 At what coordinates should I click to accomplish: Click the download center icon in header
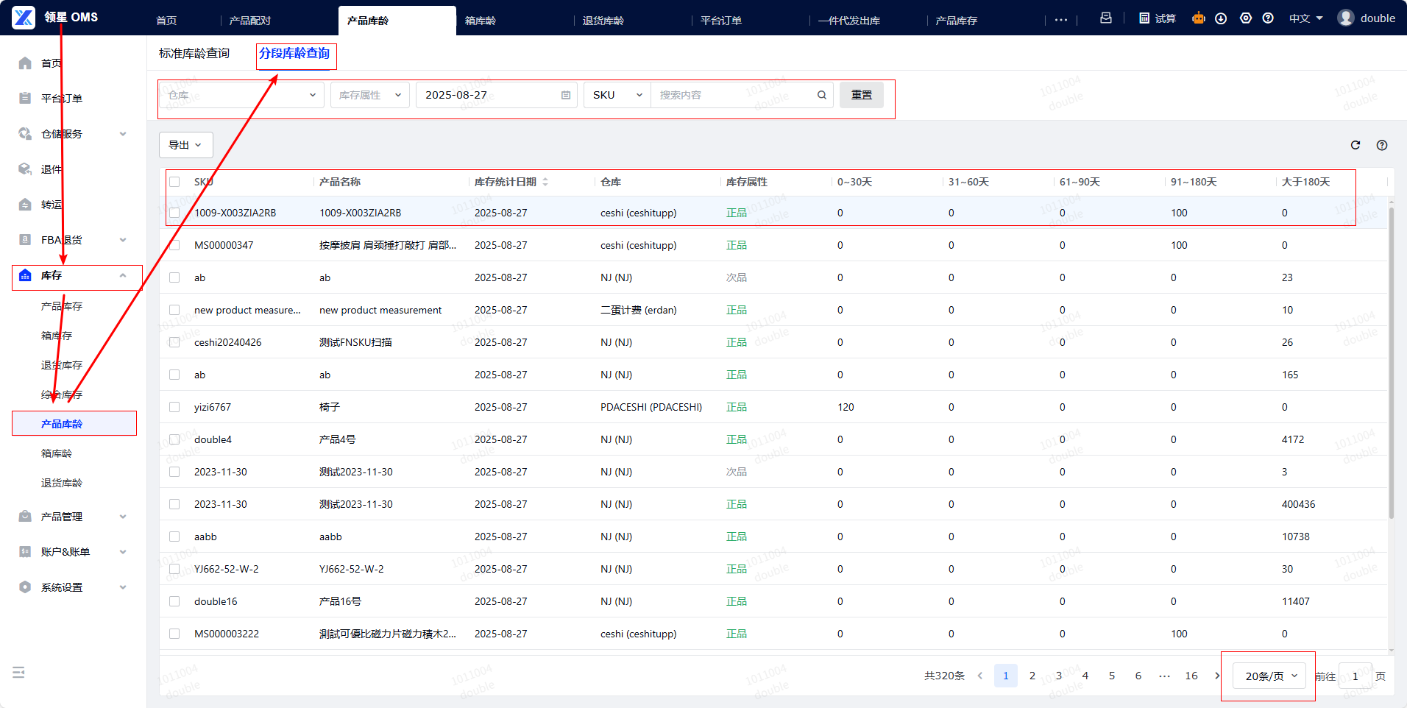1221,18
